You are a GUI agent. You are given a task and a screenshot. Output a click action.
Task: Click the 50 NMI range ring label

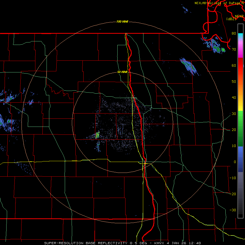click(122, 72)
